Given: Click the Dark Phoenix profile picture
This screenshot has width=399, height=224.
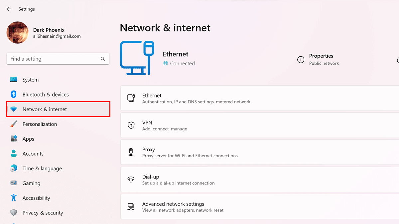Looking at the screenshot, I should pos(17,33).
